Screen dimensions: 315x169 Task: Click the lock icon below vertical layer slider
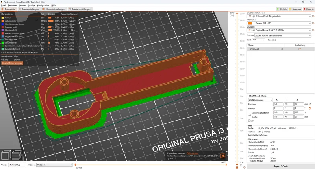pos(237,167)
